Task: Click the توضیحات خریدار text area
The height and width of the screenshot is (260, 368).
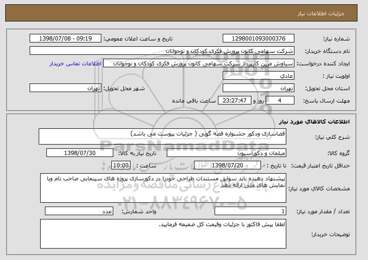Action: [x=163, y=234]
